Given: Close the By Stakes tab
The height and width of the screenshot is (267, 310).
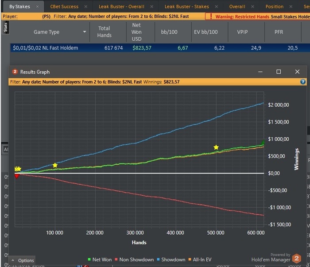Looking at the screenshot, I should tap(37, 7).
